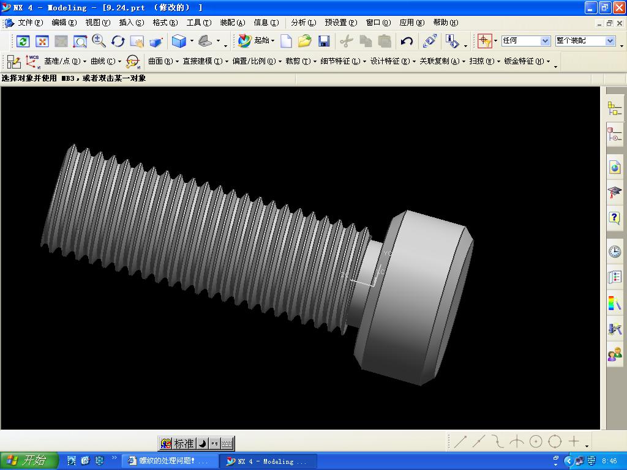
Task: Open the 细节特征 toolbar dropdown
Action: (343, 61)
